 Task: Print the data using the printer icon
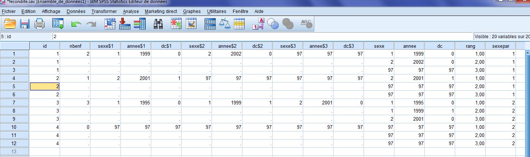(39, 24)
